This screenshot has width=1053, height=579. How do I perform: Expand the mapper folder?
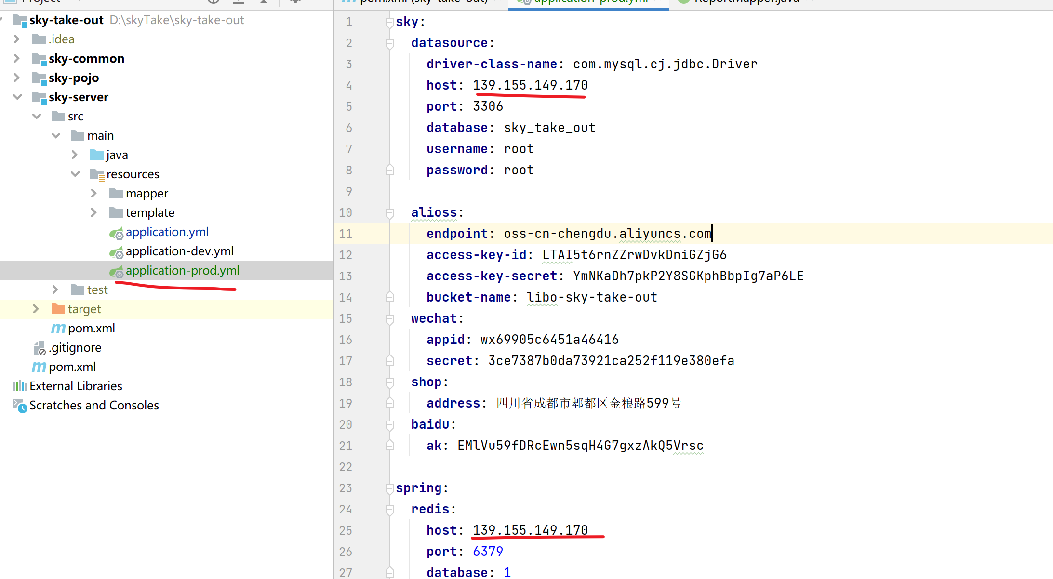pos(94,193)
